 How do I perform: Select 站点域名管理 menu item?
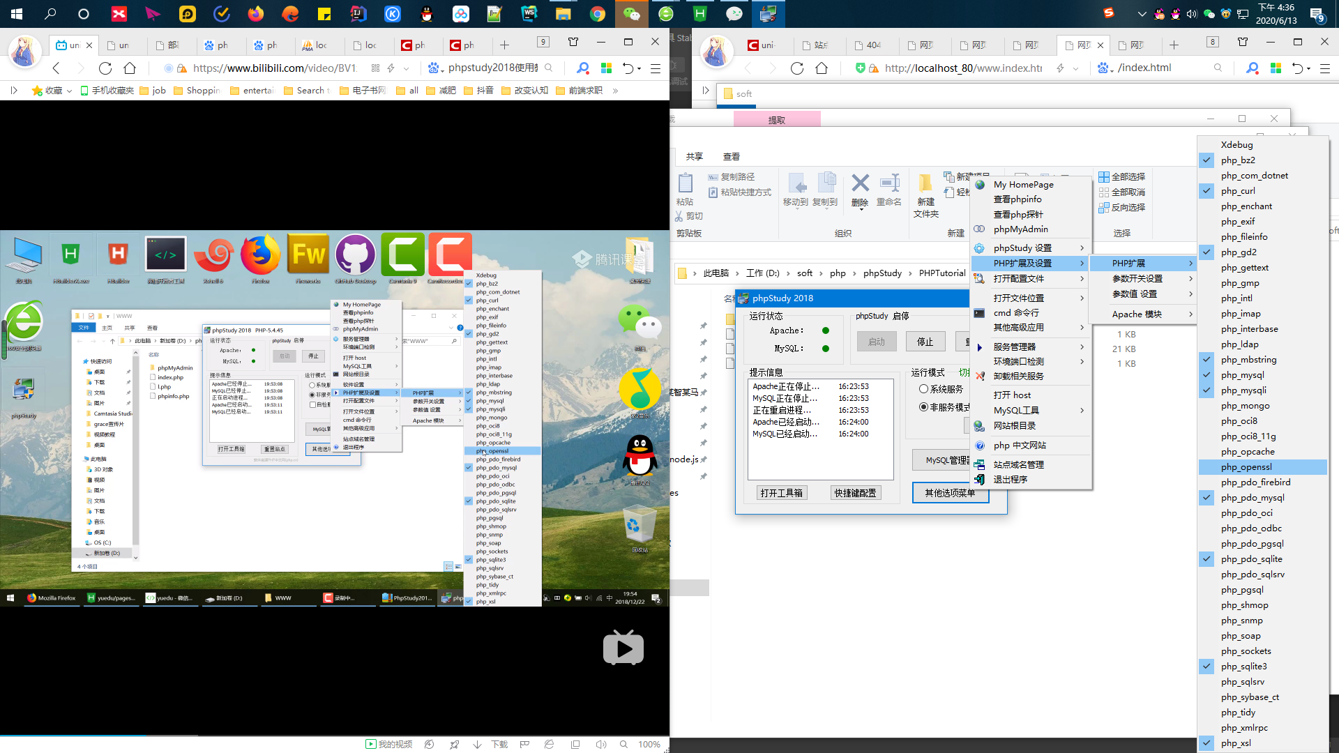[1030, 465]
